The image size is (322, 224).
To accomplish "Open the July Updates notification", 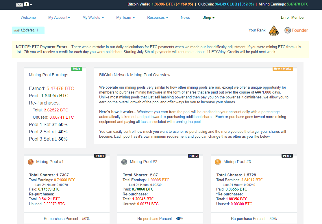I will point(28,30).
